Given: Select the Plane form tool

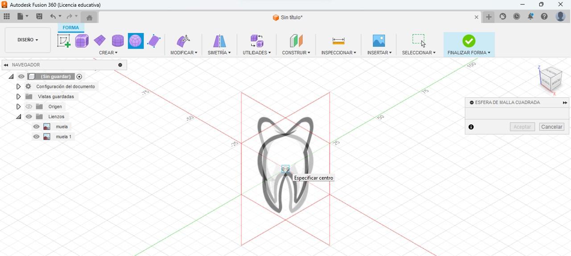Looking at the screenshot, I should point(99,41).
